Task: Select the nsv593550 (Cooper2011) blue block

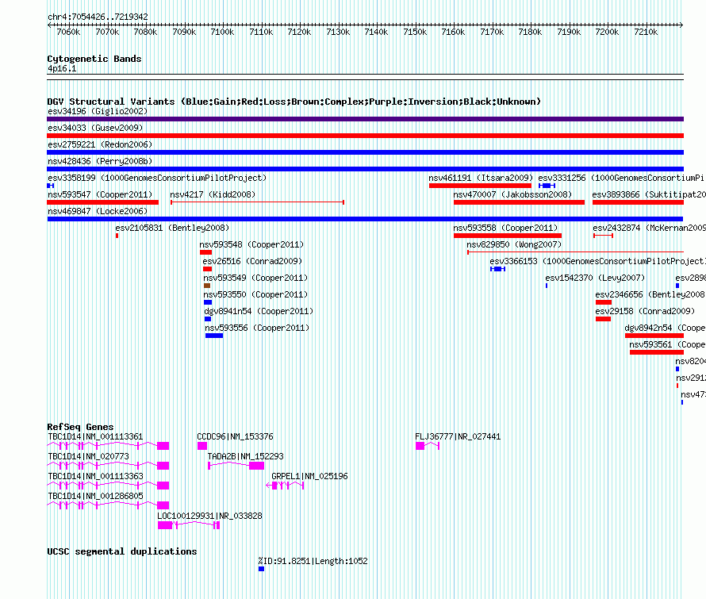Action: 208,302
